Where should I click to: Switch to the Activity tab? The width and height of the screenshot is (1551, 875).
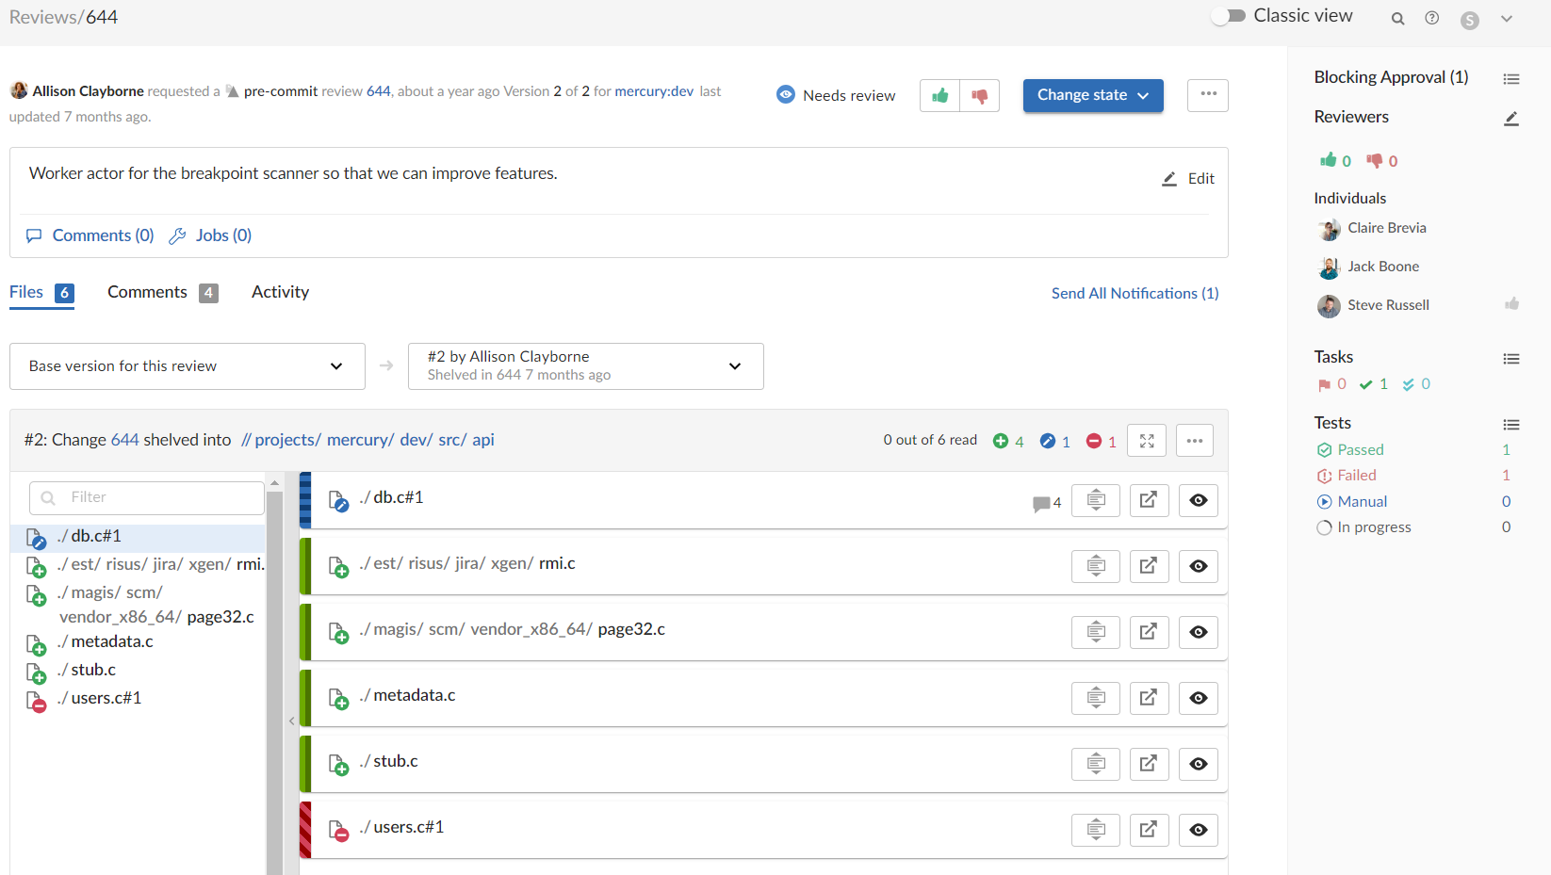pos(280,293)
